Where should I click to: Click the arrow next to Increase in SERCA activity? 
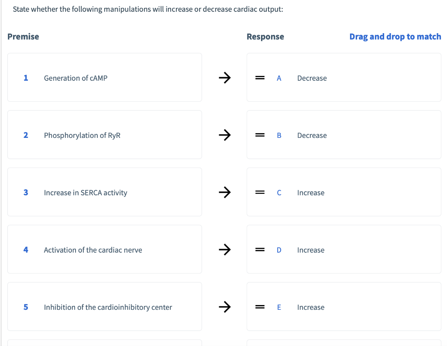tap(225, 192)
